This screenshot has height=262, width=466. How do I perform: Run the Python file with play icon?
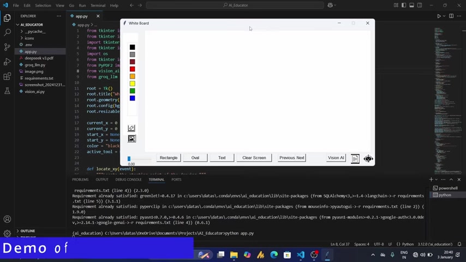click(439, 16)
